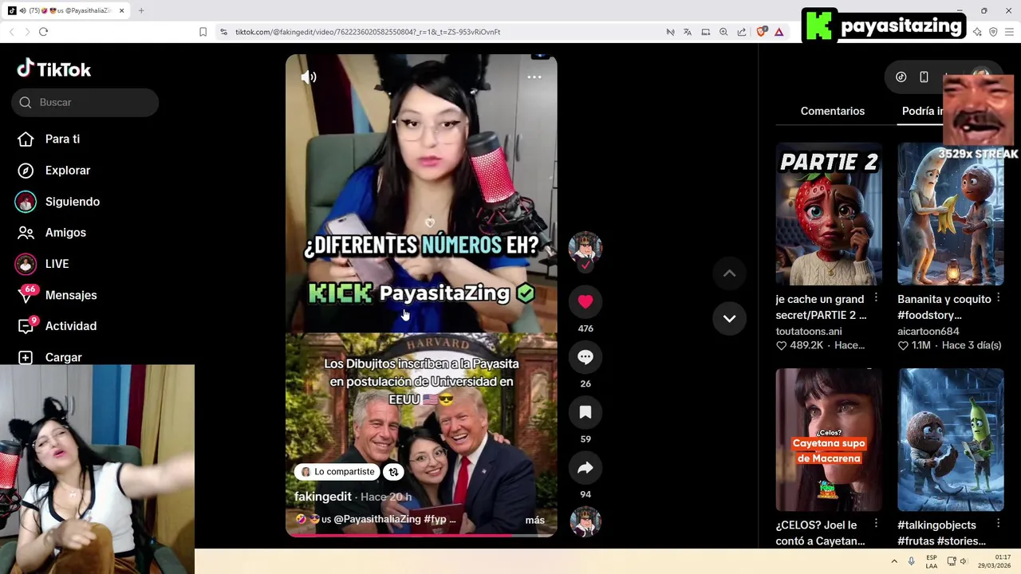1021x574 pixels.
Task: Click the TikTok coin icon in top pill
Action: pyautogui.click(x=901, y=77)
